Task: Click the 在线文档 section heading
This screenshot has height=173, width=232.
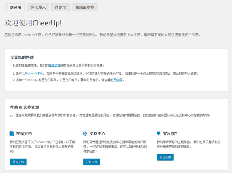Action: coord(24,133)
